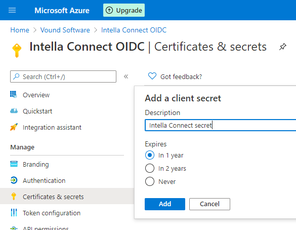Image resolution: width=296 pixels, height=230 pixels.
Task: Click the Branding icon
Action: pyautogui.click(x=14, y=164)
